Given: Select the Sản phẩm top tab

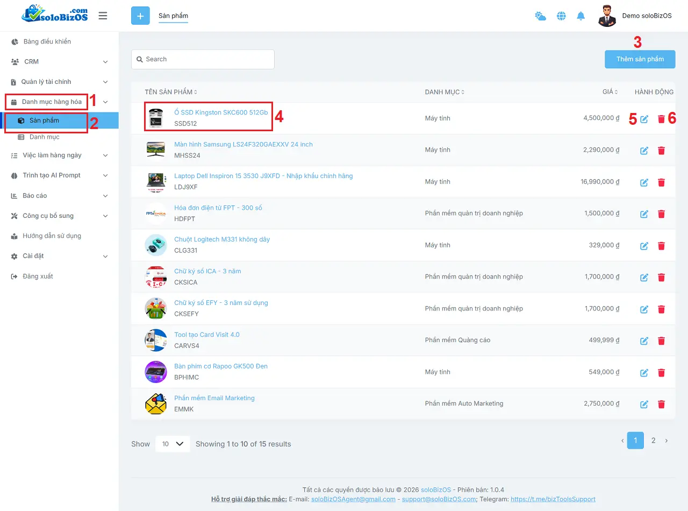Looking at the screenshot, I should point(173,16).
